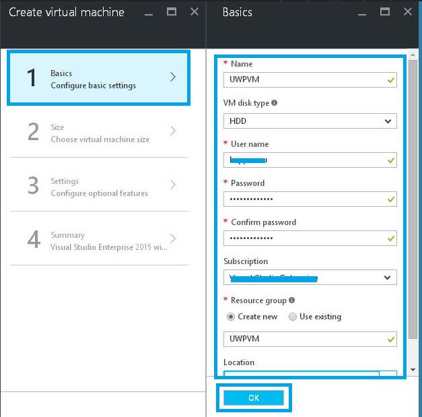Open the VM disk type dropdown
The image size is (422, 417).
tap(310, 121)
